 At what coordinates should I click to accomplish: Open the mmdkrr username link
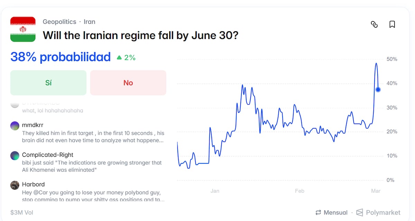[33, 125]
